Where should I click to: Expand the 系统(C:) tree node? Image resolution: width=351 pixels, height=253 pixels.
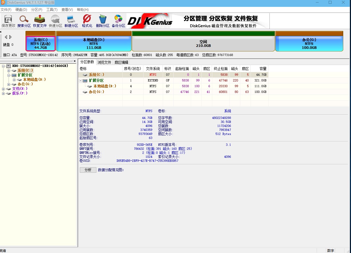pos(9,70)
